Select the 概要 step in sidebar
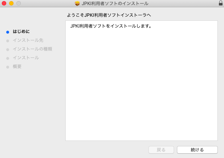Screen dimensions: 224x158 [17, 67]
